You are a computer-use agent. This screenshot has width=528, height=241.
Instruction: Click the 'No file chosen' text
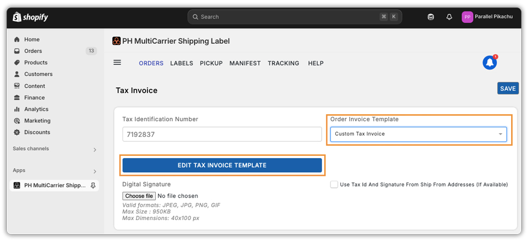point(178,196)
